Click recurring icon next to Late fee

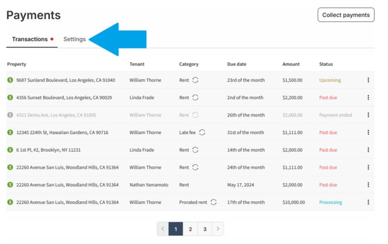tap(202, 132)
